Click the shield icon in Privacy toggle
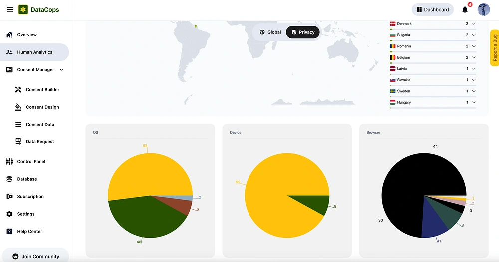The height and width of the screenshot is (262, 499). 294,32
